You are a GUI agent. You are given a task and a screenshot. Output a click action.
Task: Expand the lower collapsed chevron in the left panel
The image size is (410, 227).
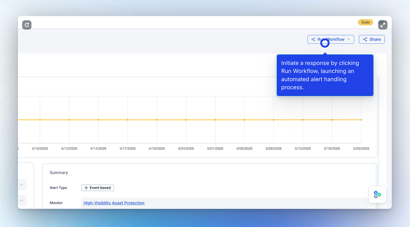click(21, 201)
